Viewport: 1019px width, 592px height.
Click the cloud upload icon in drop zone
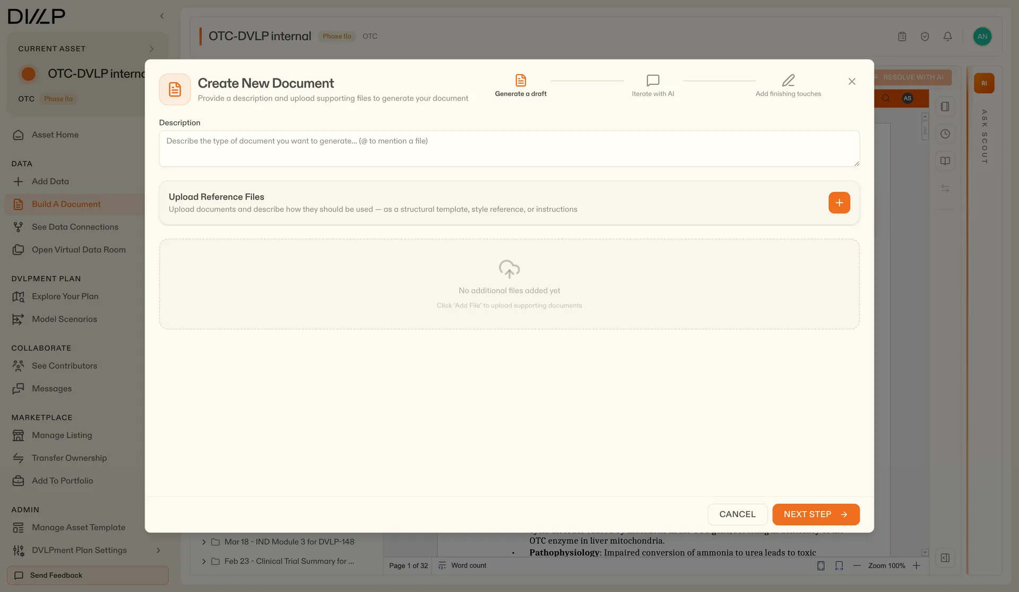(509, 269)
